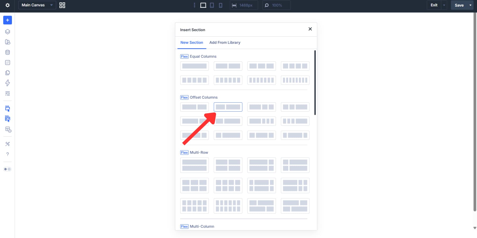Click the Exit button
Viewport: 477px width, 238px height.
[434, 5]
